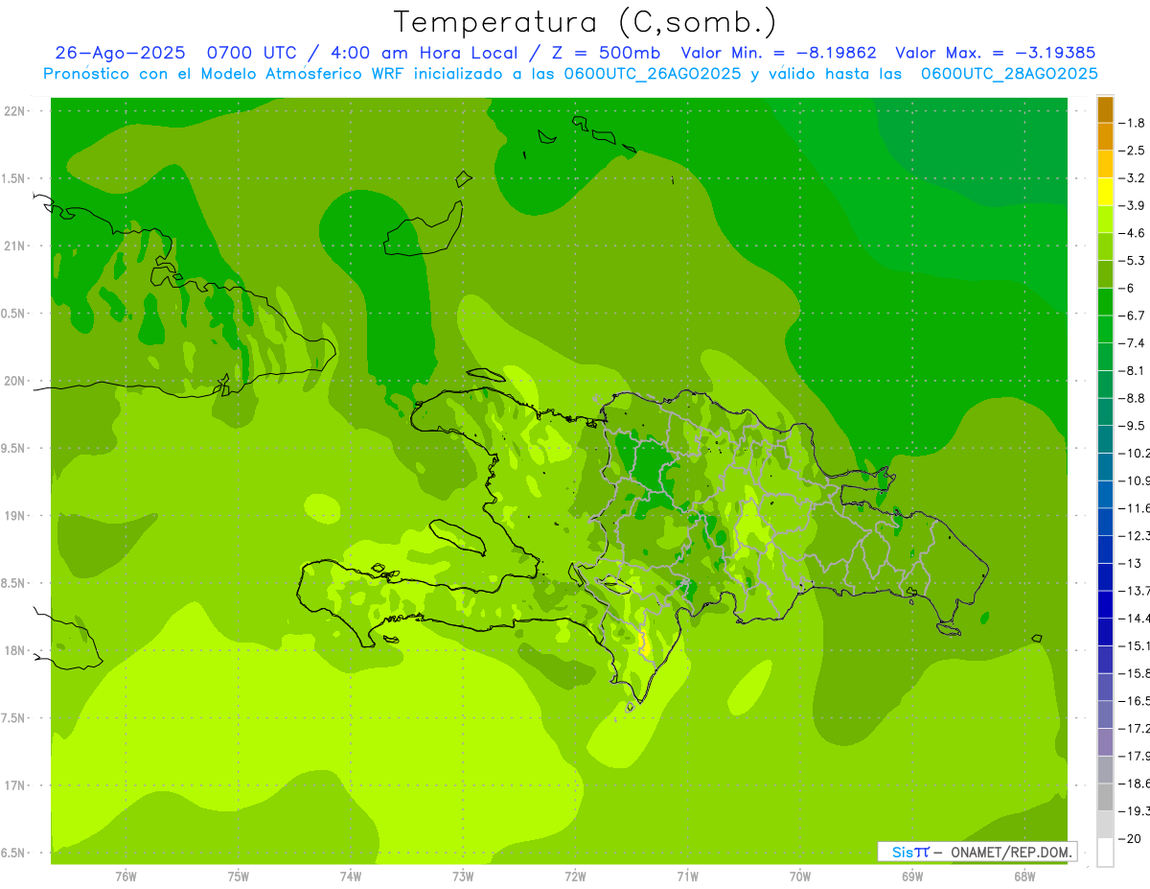The image size is (1150, 889).
Task: Click the yellow warm spot in southwestern Dominican Republic
Action: click(644, 644)
